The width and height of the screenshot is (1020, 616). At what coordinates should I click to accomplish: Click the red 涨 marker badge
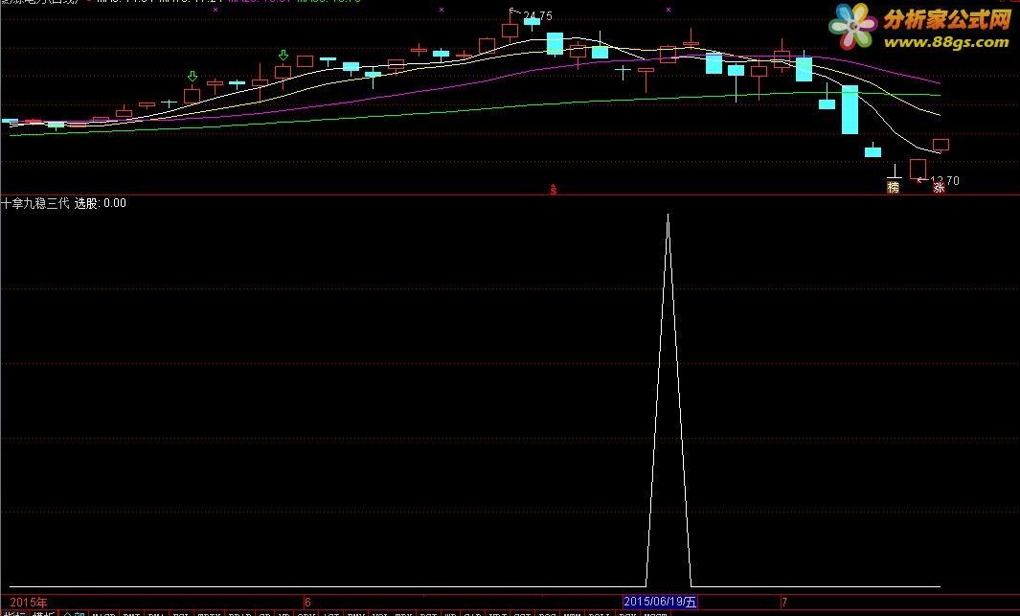click(x=939, y=188)
